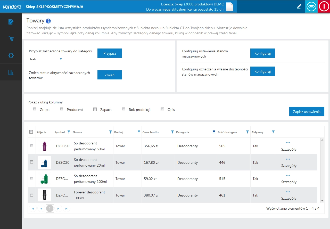The height and width of the screenshot is (229, 330).
Task: Select the checkbox for DZSO50 row
Action: coord(31,146)
